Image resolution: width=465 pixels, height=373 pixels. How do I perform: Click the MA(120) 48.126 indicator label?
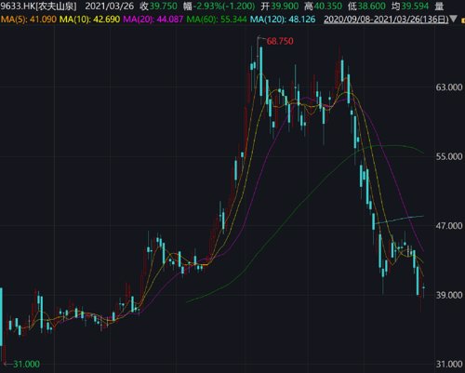[x=283, y=20]
